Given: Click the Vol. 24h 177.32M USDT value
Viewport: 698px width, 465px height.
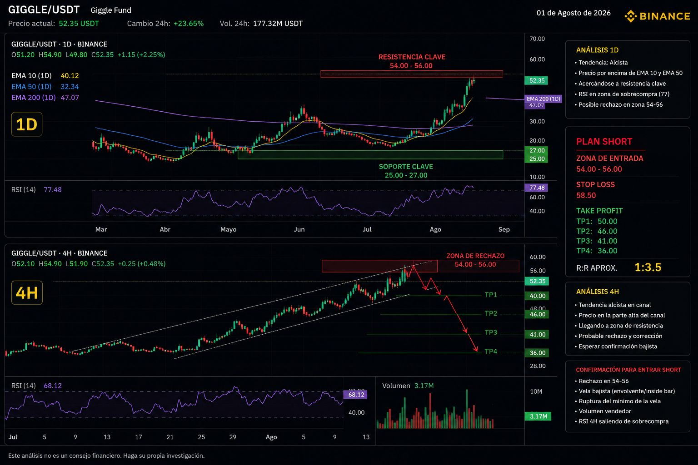Looking at the screenshot, I should point(278,24).
